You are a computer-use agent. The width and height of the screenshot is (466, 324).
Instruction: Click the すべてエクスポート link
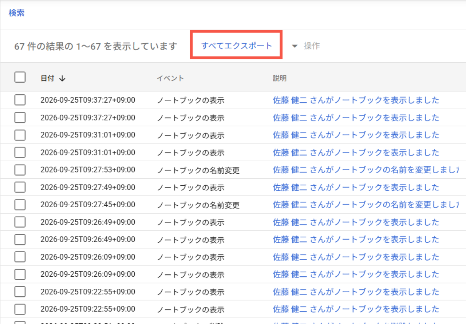(x=237, y=46)
